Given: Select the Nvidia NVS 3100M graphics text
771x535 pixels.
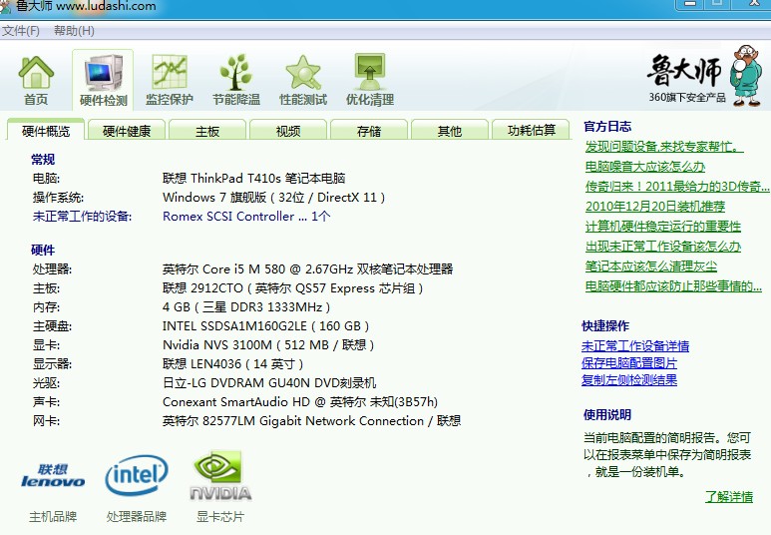Looking at the screenshot, I should coord(268,345).
